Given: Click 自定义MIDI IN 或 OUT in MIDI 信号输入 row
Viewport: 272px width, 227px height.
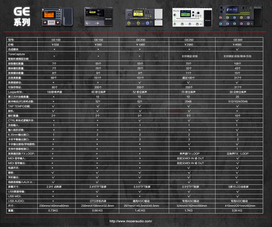Looking at the screenshot, I should click(190, 158).
